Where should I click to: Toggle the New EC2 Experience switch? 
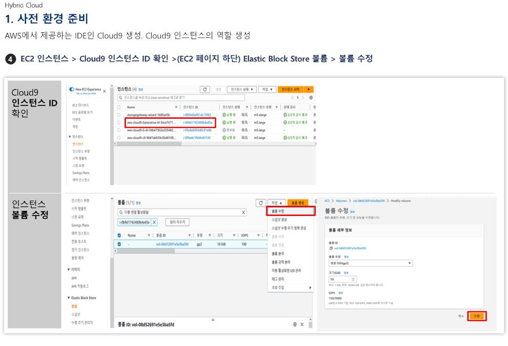pyautogui.click(x=72, y=89)
